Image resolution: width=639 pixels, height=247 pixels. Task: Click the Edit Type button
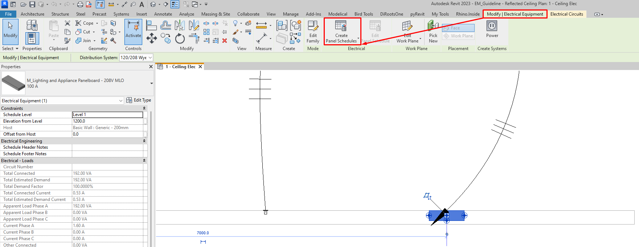pos(139,100)
